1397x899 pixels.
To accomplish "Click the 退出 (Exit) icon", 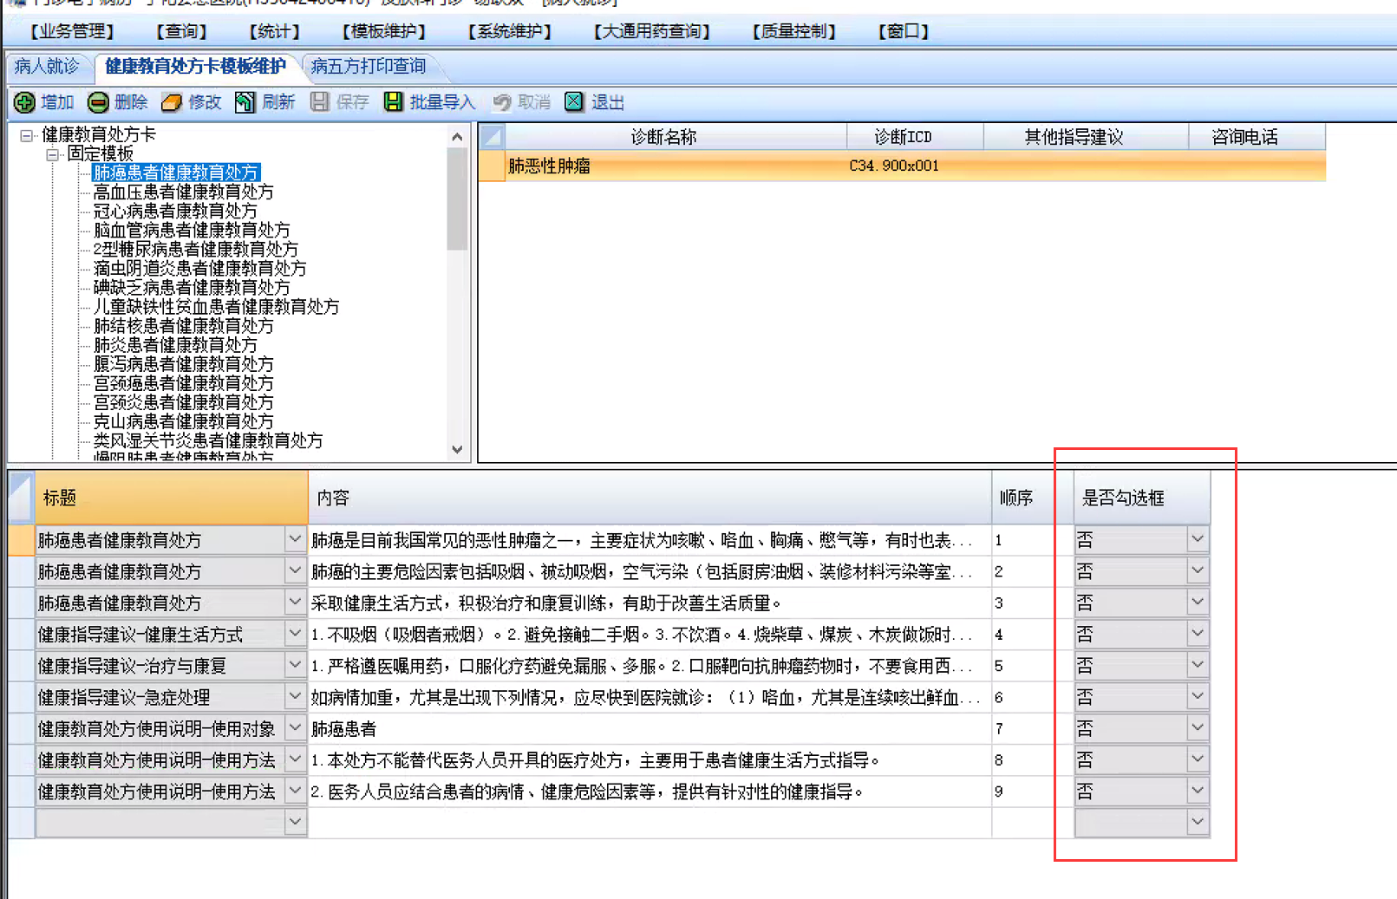I will click(574, 102).
